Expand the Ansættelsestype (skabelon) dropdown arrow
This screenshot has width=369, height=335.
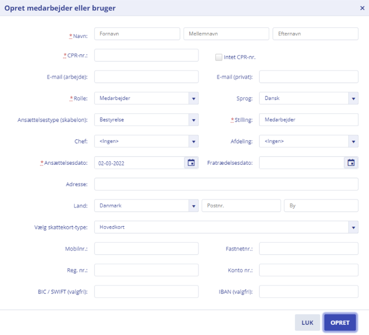[x=194, y=120]
